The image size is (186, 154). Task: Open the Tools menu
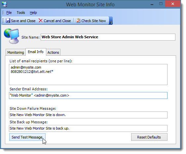[x=21, y=13]
